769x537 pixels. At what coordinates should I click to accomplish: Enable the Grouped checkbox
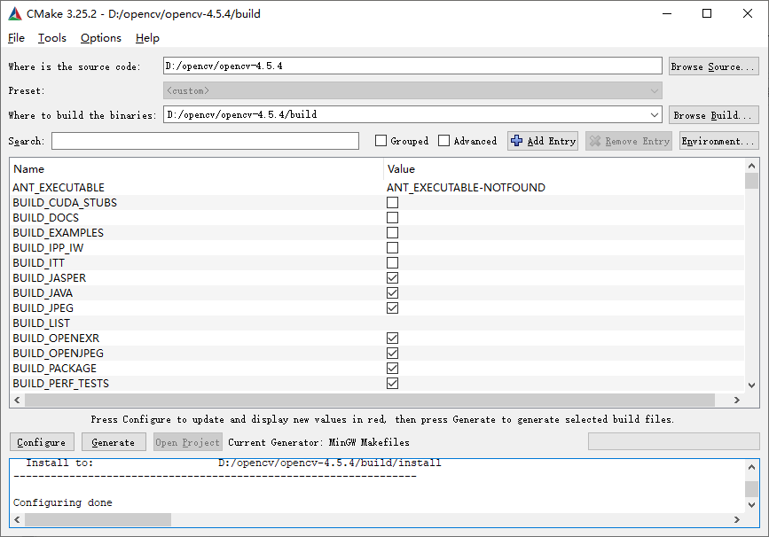click(381, 141)
